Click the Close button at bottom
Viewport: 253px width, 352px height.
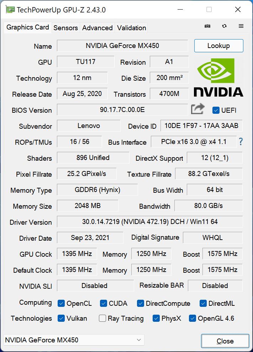225,341
